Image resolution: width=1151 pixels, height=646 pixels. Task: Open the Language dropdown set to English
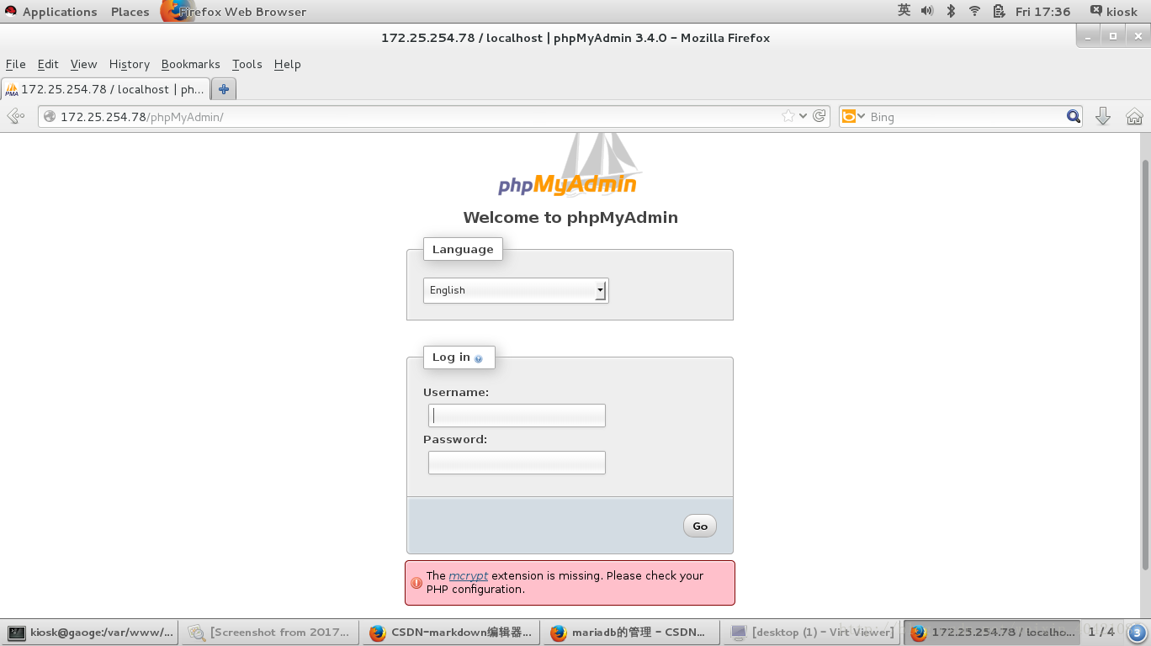[516, 290]
